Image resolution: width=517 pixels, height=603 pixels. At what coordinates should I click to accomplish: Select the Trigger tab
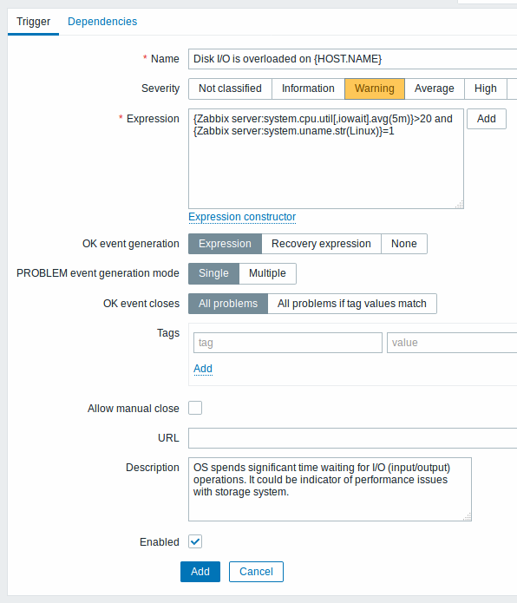coord(34,22)
